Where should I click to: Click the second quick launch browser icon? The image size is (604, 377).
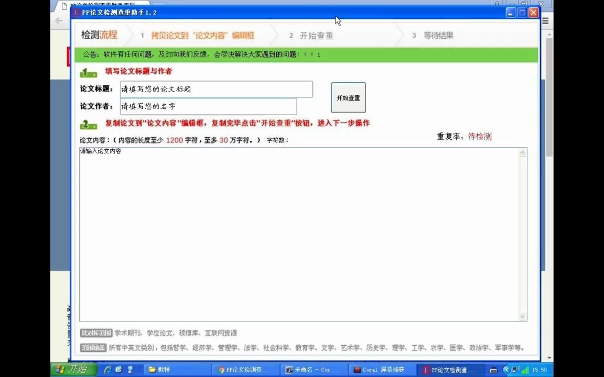pos(118,370)
